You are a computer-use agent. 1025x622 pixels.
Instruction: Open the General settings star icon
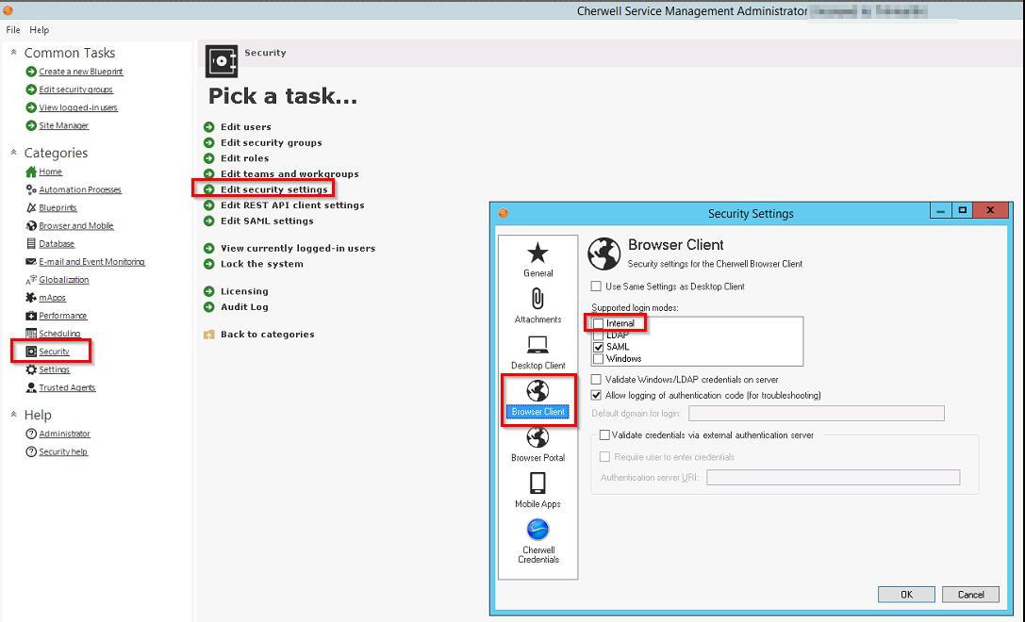point(537,253)
